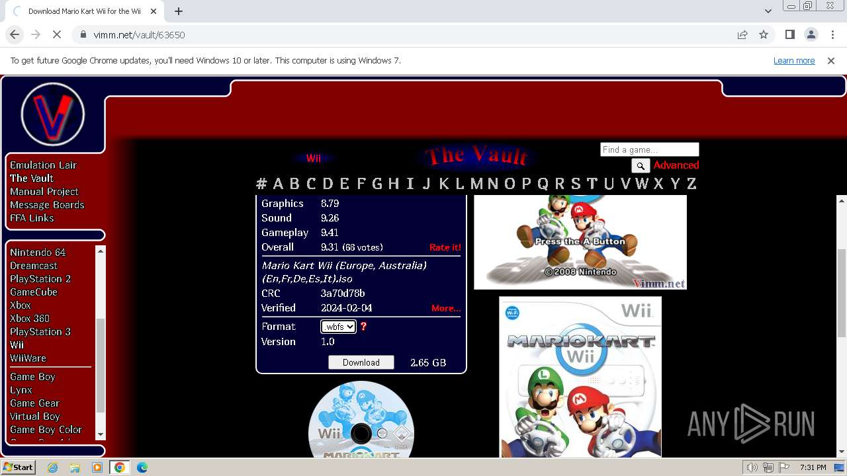Click the share page icon
This screenshot has height=476, width=847.
click(742, 35)
